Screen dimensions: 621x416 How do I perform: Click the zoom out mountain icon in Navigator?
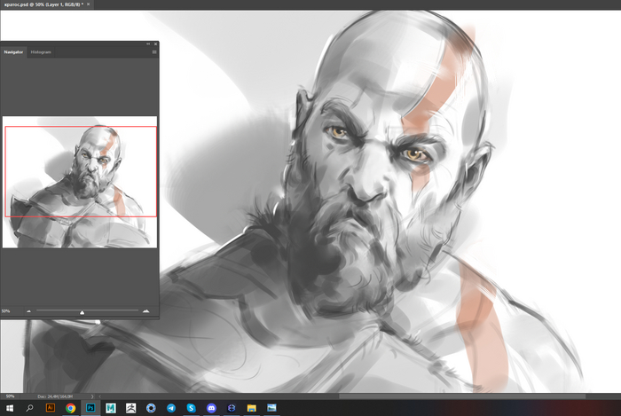coord(28,311)
